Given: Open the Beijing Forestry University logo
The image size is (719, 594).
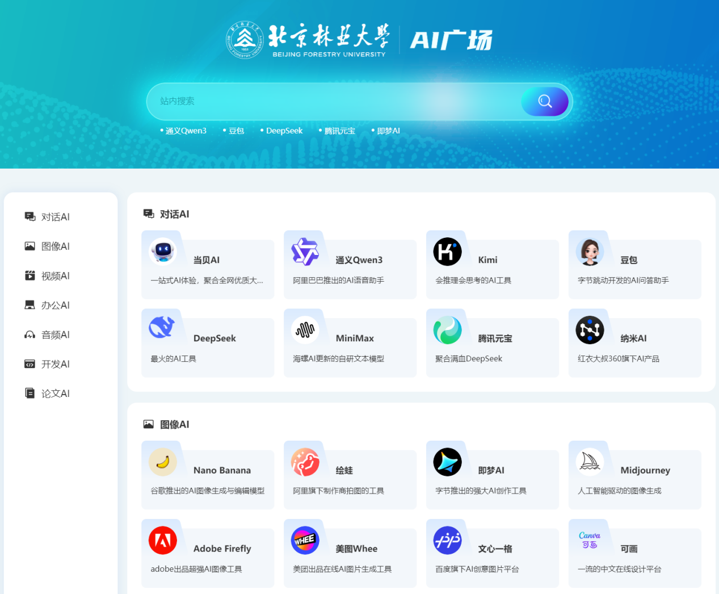Looking at the screenshot, I should coord(308,40).
